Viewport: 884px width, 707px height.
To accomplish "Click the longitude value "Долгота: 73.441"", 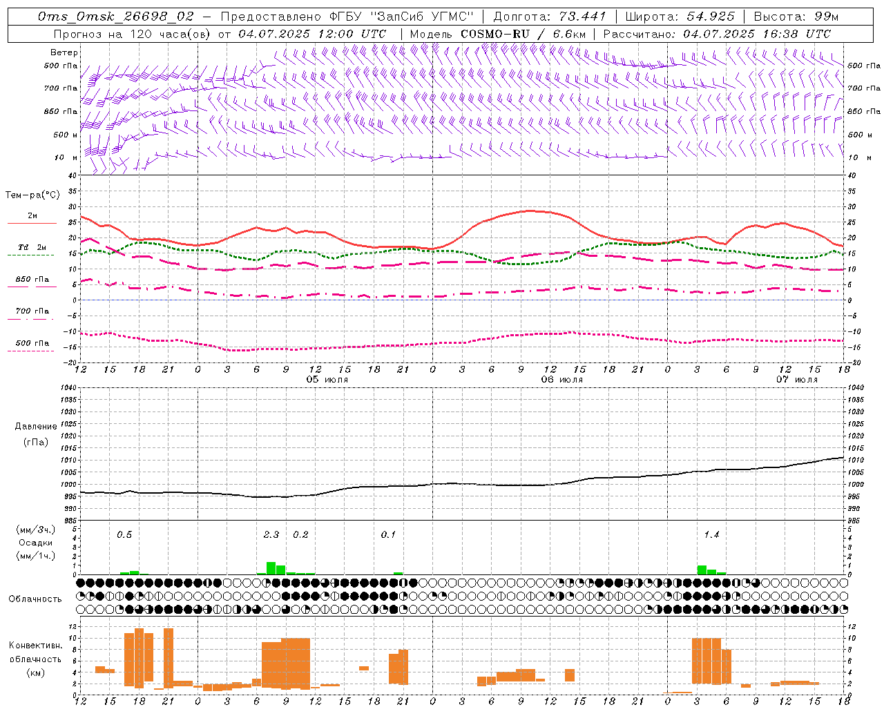I will coord(550,17).
